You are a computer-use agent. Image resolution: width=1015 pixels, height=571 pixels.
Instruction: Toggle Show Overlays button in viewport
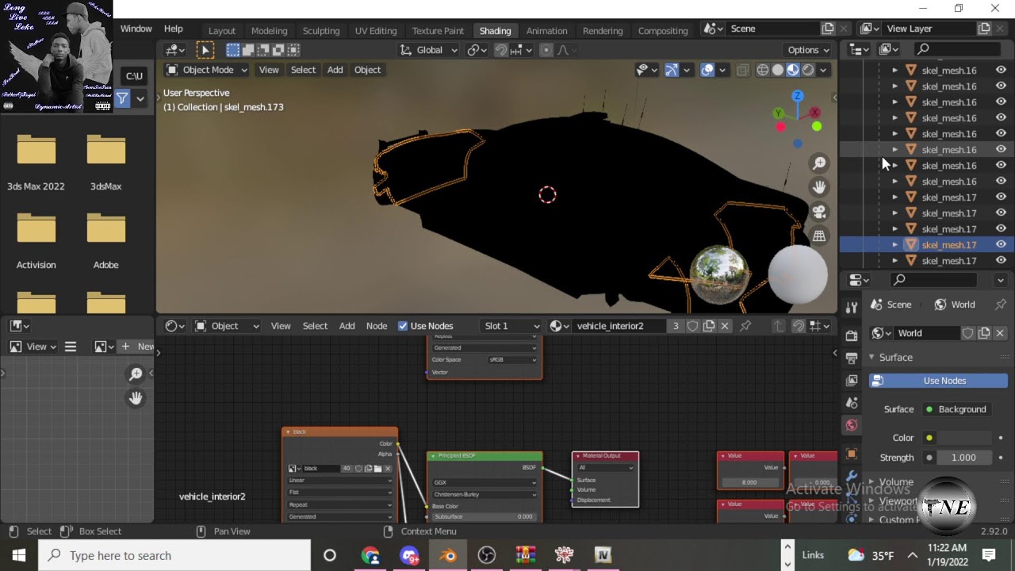point(707,70)
